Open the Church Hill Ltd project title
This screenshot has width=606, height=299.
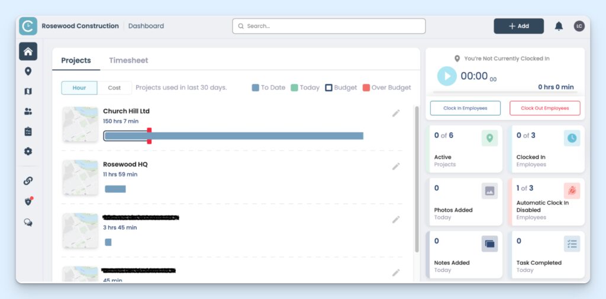pyautogui.click(x=127, y=111)
